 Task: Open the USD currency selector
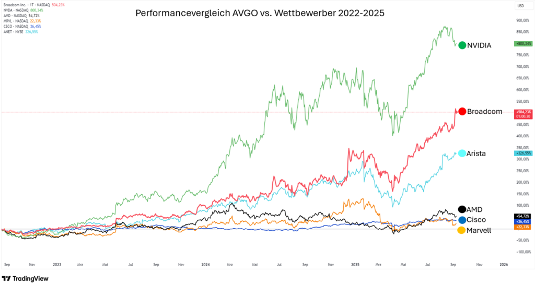click(x=520, y=5)
